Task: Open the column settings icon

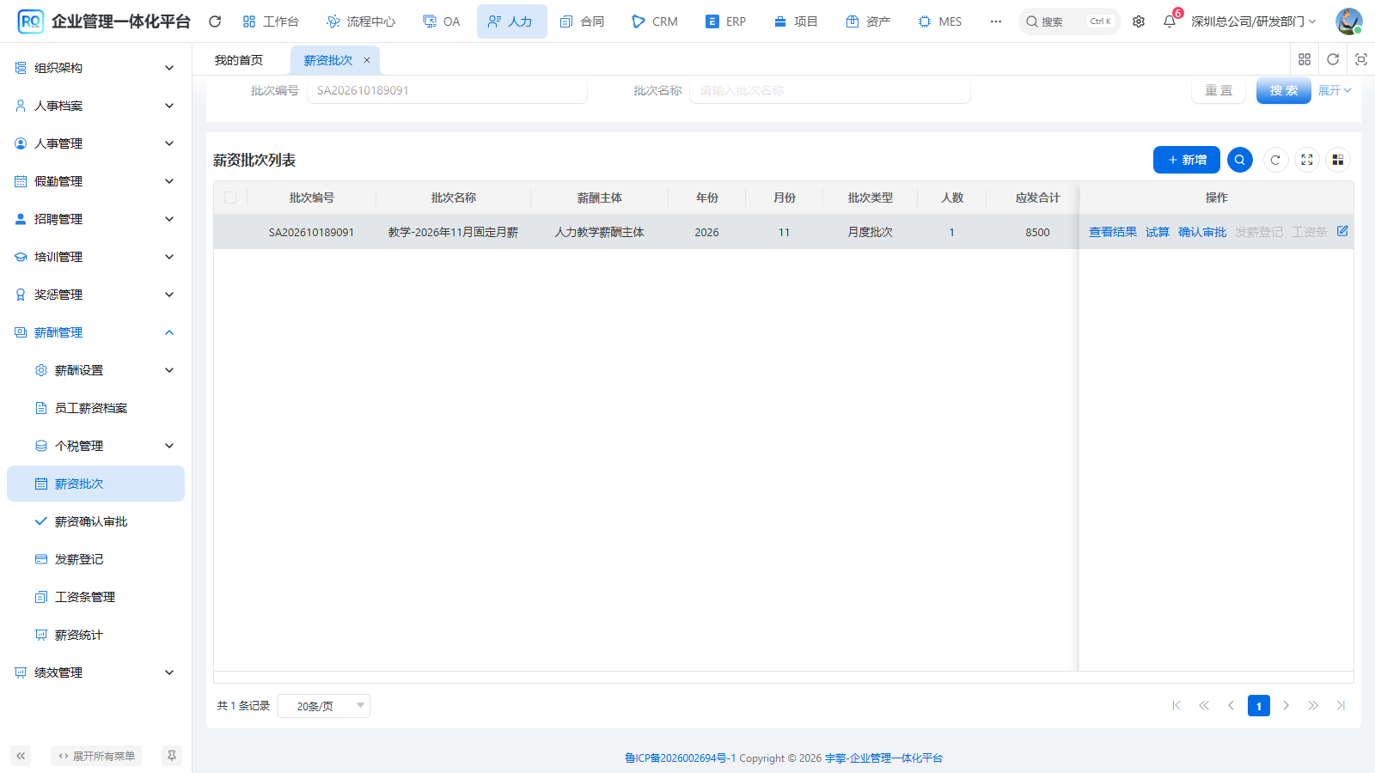Action: (1338, 160)
